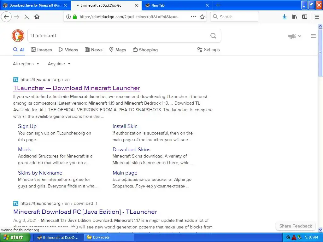
Task: Open site information icon in address bar
Action: [68, 17]
